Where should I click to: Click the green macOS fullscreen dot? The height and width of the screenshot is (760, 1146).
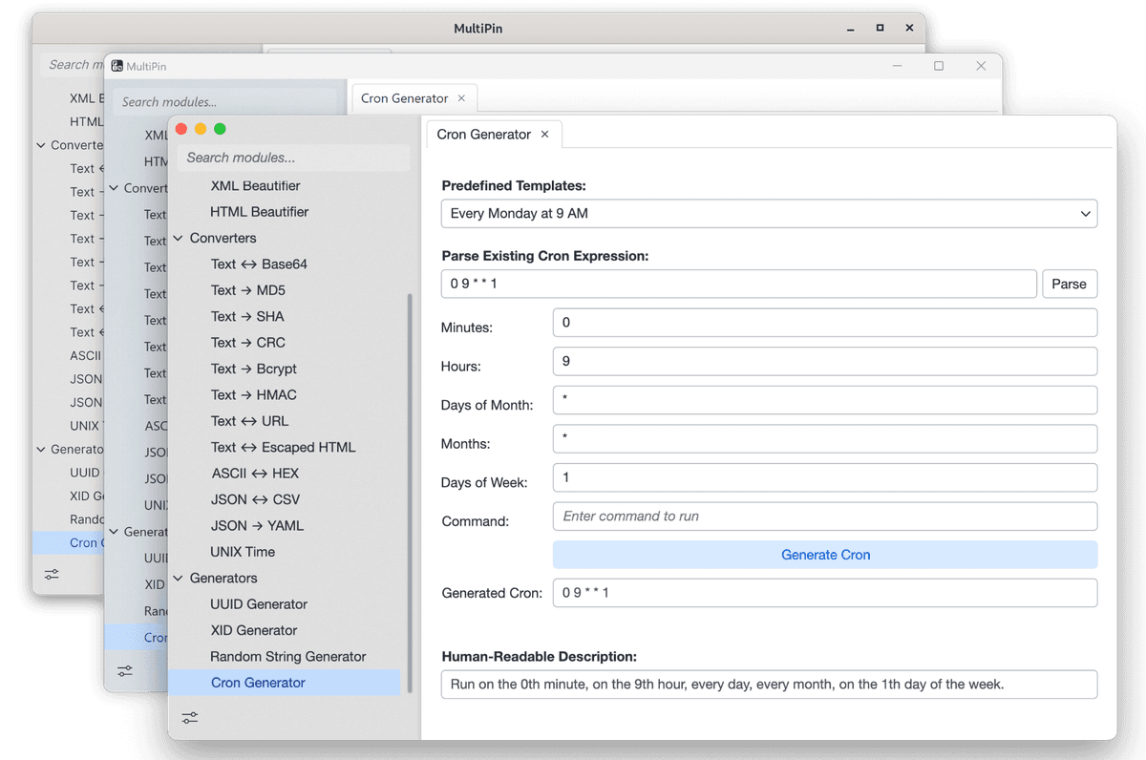click(x=220, y=129)
